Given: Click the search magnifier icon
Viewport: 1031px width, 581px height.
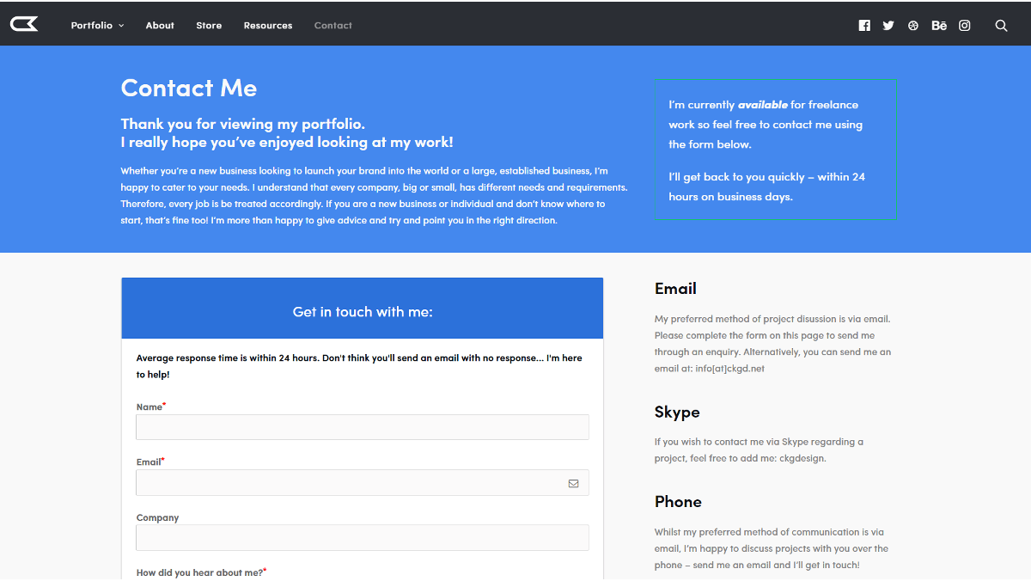Looking at the screenshot, I should pos(1001,26).
